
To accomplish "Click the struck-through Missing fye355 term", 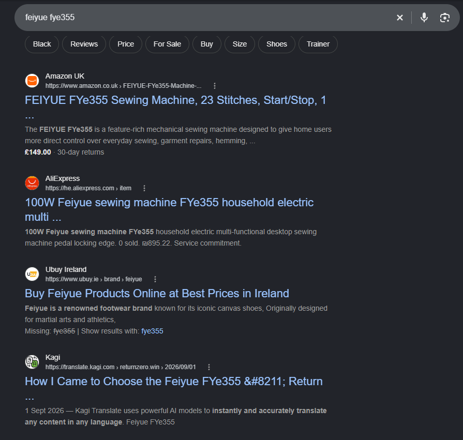I will 64,331.
